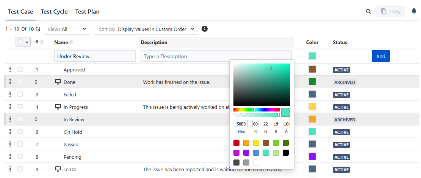Click the ACTIVE badge on Approved row
Image resolution: width=421 pixels, height=178 pixels.
pyautogui.click(x=341, y=70)
